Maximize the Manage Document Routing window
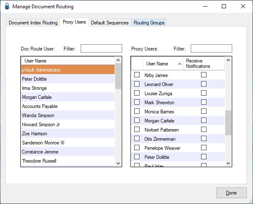 (224, 7)
